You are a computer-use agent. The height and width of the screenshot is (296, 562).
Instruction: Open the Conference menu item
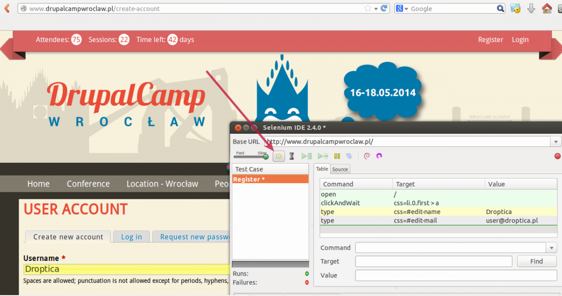pyautogui.click(x=88, y=184)
